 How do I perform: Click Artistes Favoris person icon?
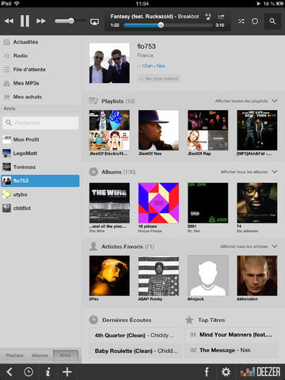click(x=93, y=246)
